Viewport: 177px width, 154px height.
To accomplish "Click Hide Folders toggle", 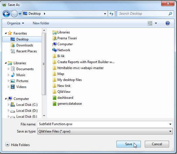I will click(18, 145).
